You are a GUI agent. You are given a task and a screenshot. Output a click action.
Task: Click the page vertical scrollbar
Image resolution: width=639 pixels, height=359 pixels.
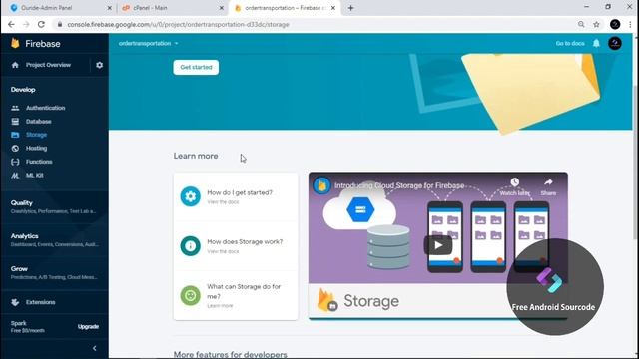pyautogui.click(x=635, y=163)
